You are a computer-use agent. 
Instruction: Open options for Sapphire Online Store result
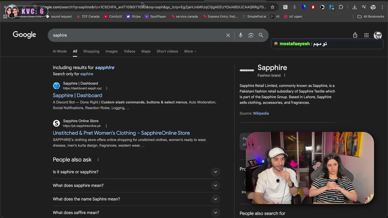[x=106, y=126]
